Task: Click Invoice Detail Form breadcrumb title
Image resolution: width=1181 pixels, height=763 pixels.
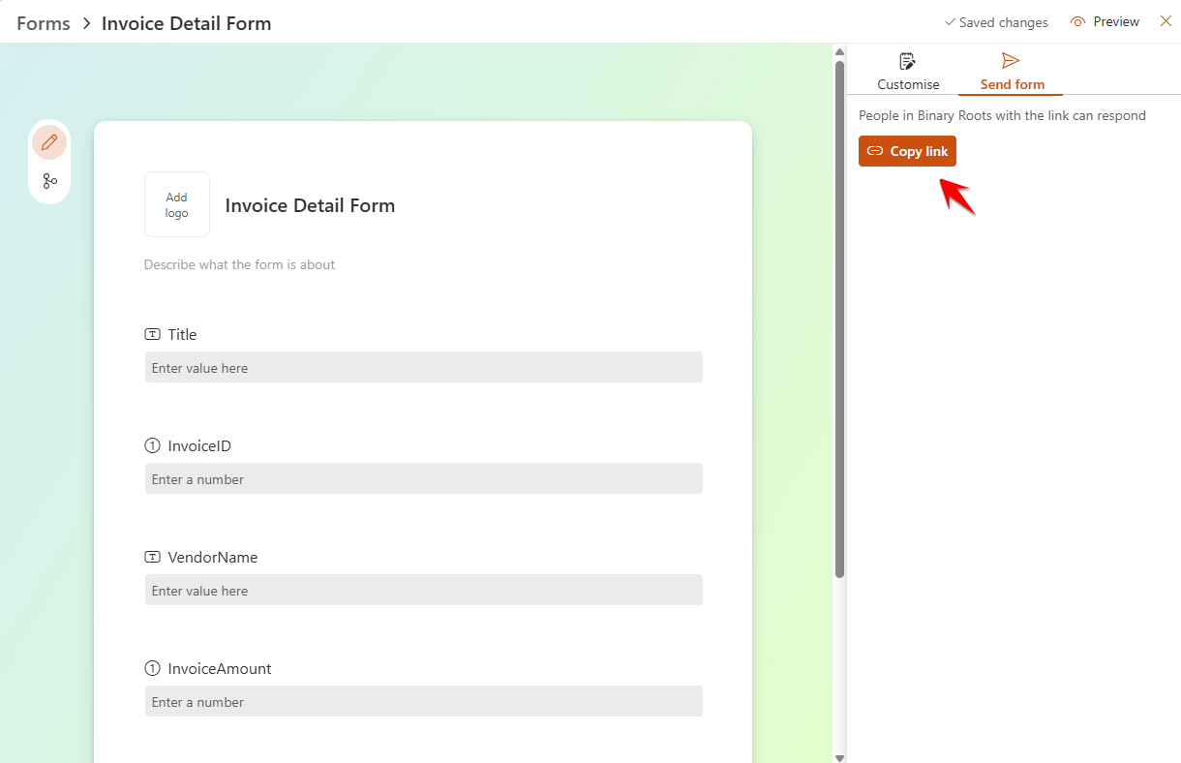Action: [x=187, y=23]
